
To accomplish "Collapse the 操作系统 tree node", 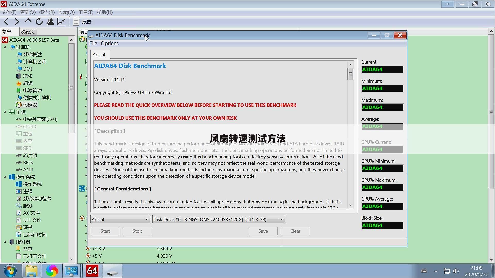I will (5, 177).
